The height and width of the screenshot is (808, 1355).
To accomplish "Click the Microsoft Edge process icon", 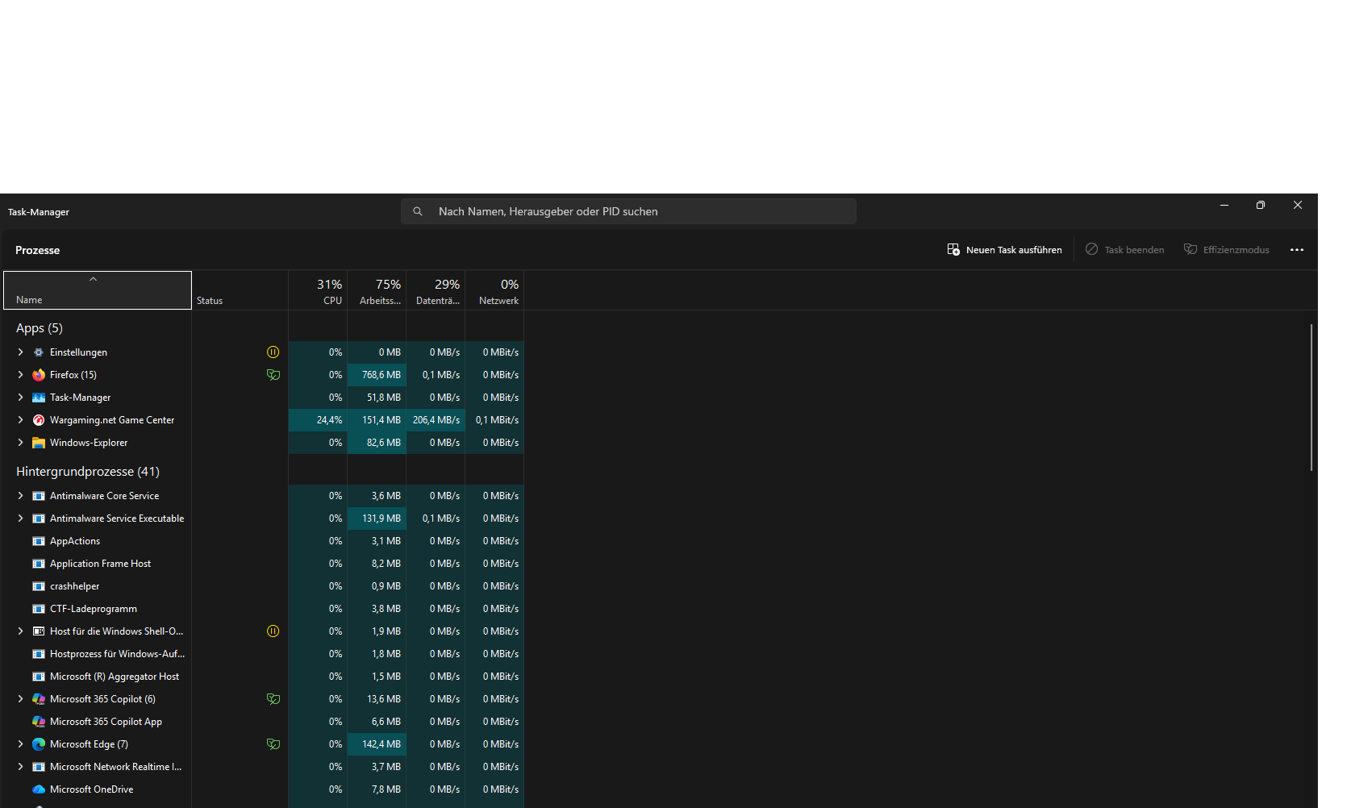I will [39, 744].
